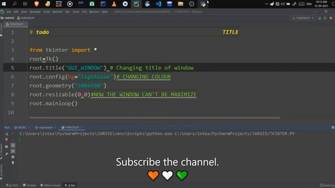Open Run panel settings gear
The width and height of the screenshot is (335, 188).
coord(333,127)
